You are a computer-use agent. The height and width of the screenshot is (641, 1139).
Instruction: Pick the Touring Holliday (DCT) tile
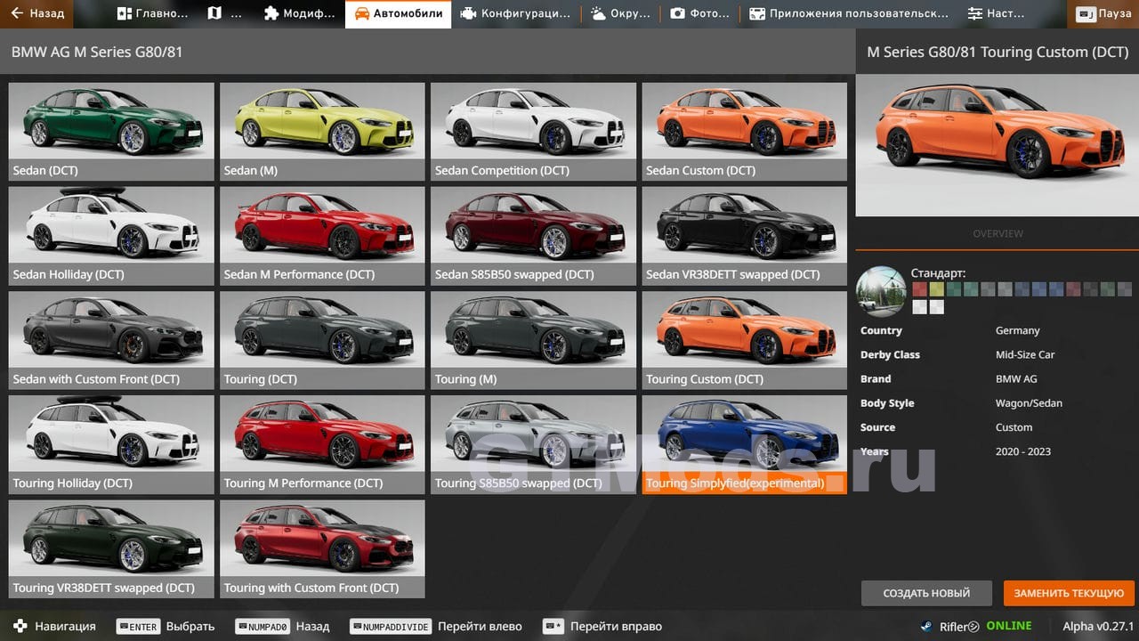point(111,444)
